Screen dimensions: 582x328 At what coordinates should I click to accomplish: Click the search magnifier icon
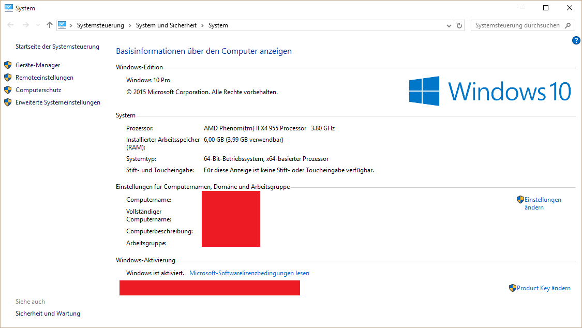click(568, 25)
